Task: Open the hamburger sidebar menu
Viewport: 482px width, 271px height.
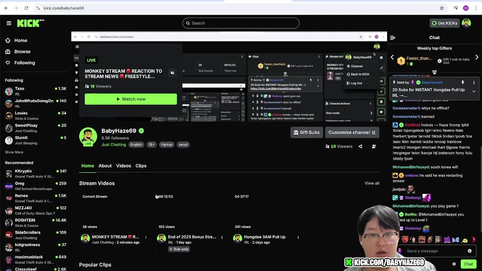Action: 9,23
